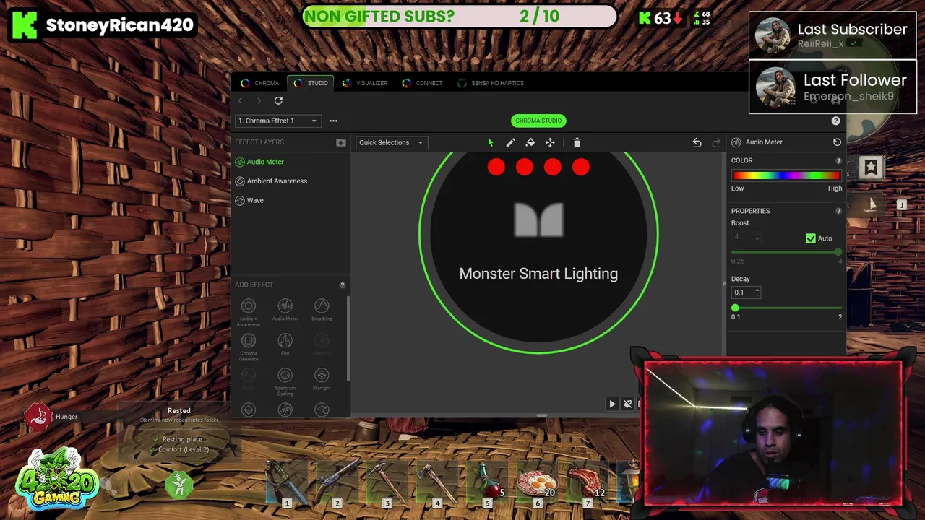Undo the last action

click(697, 142)
